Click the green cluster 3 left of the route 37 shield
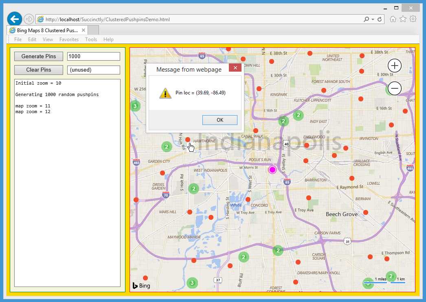 click(192, 283)
